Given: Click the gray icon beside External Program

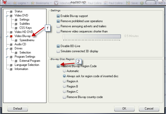Looking at the screenshot, I should (x=16, y=61).
